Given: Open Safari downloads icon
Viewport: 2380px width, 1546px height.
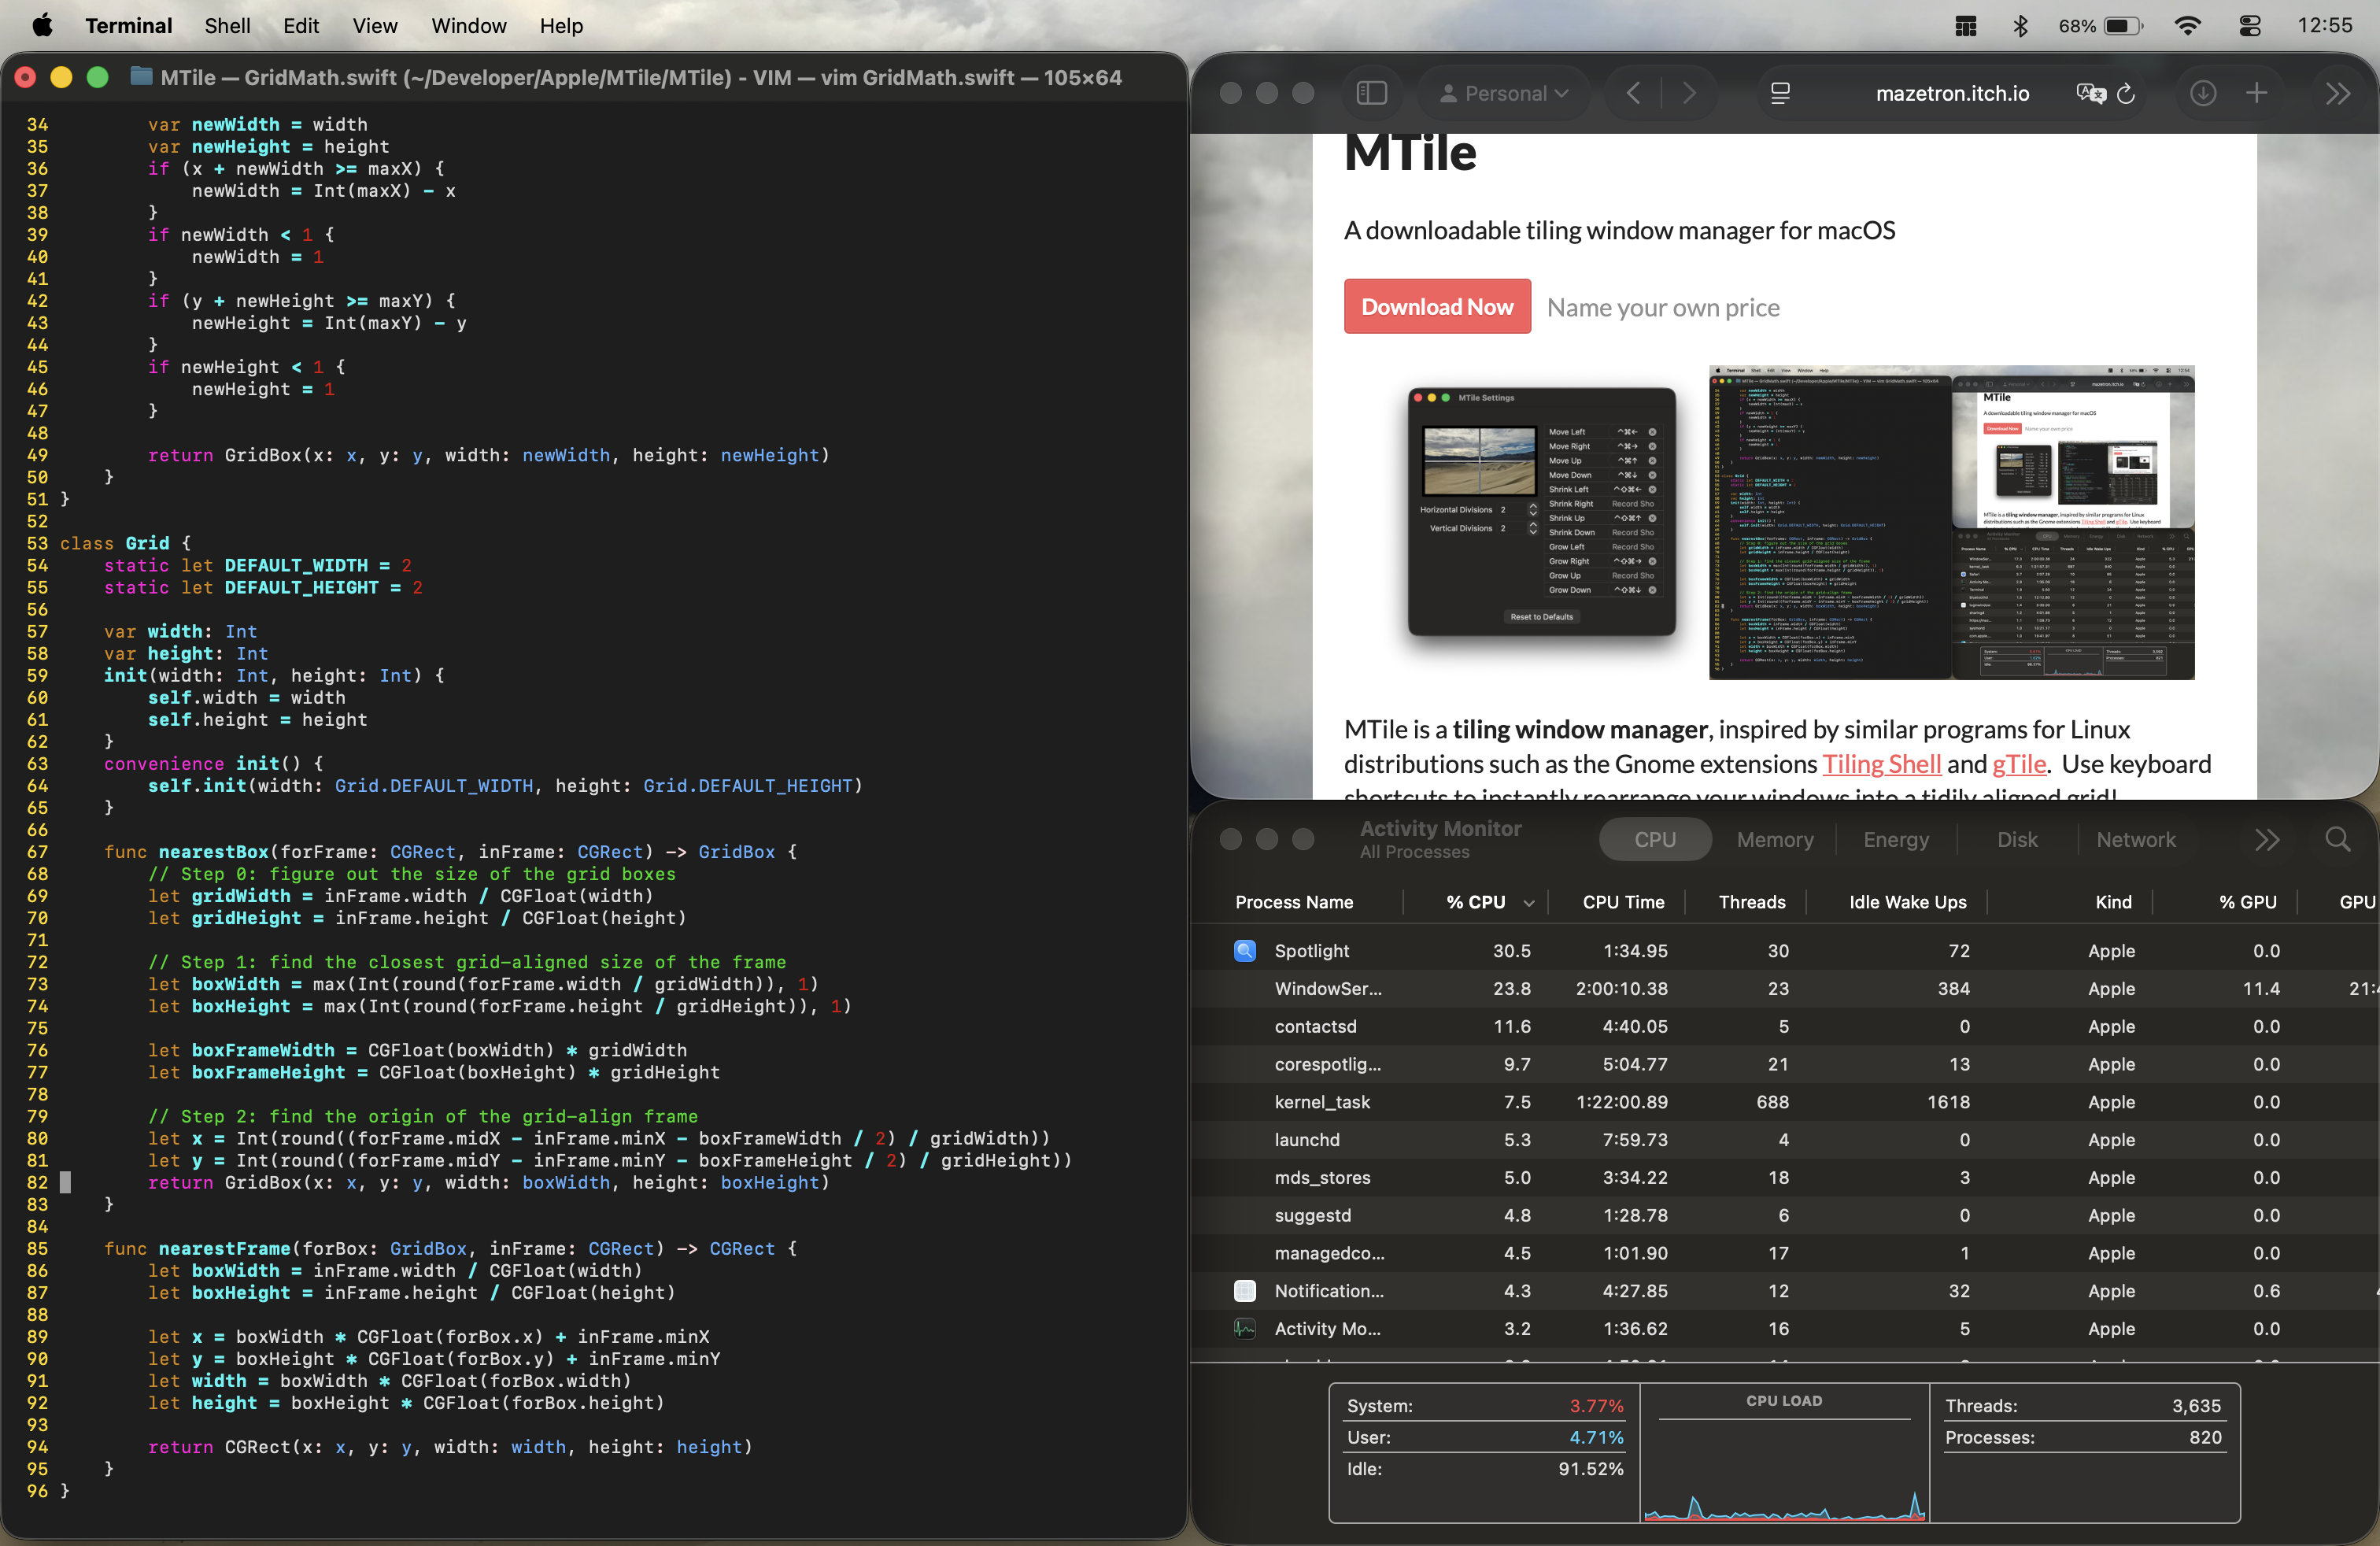Looking at the screenshot, I should 2203,93.
